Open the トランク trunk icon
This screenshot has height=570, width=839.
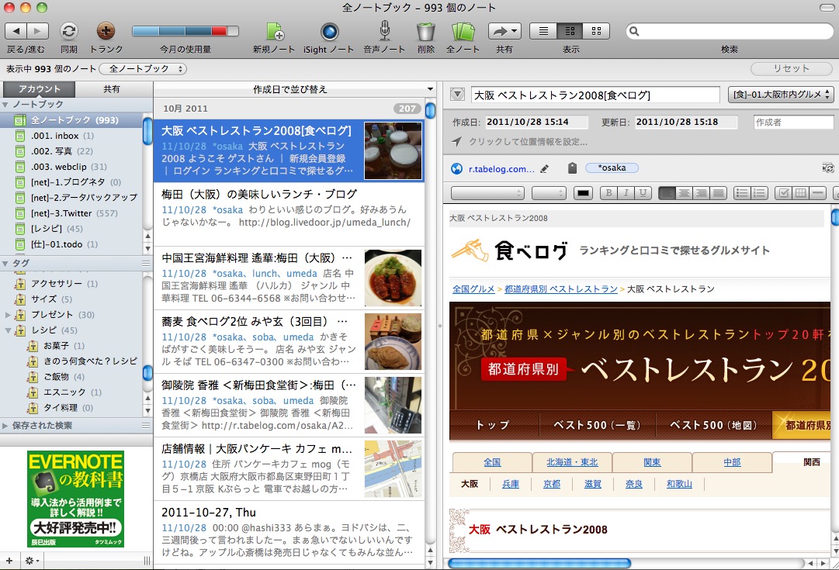(x=106, y=31)
